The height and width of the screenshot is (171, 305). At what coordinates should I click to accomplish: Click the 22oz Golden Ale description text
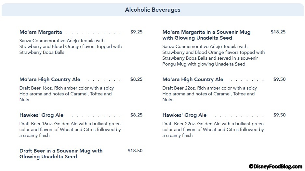point(213,129)
